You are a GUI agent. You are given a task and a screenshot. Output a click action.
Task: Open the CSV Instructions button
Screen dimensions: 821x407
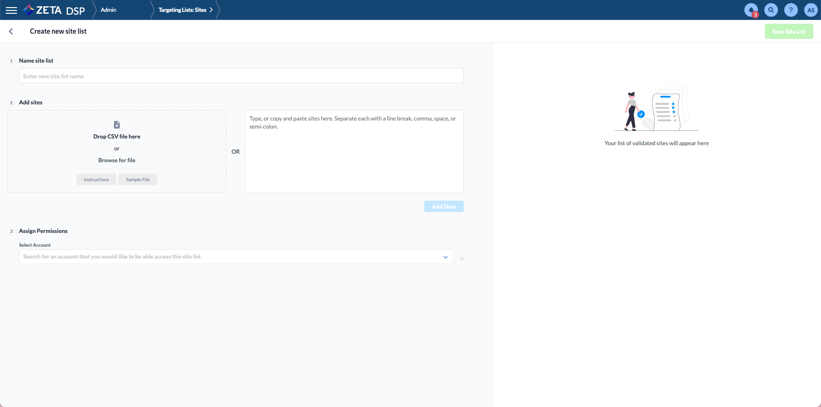click(96, 179)
